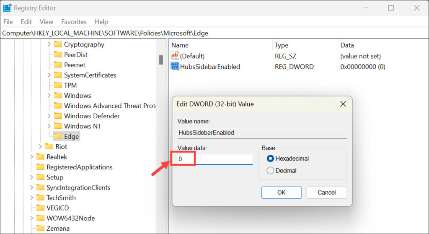The height and width of the screenshot is (234, 429).
Task: Open the Edit menu
Action: click(26, 22)
